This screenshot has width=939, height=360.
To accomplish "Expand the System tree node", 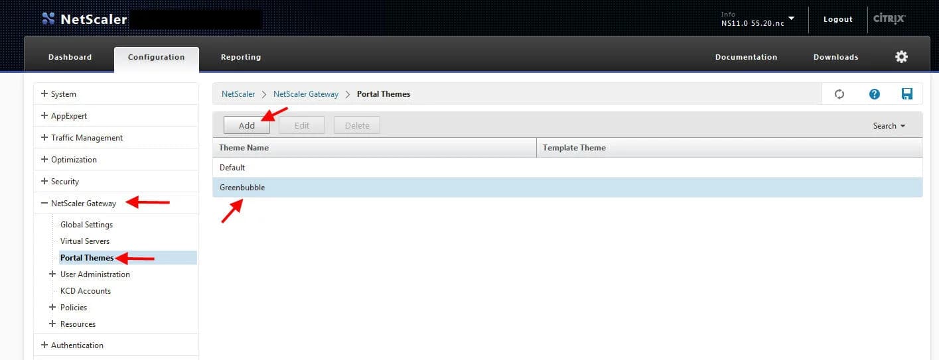I will coord(44,93).
